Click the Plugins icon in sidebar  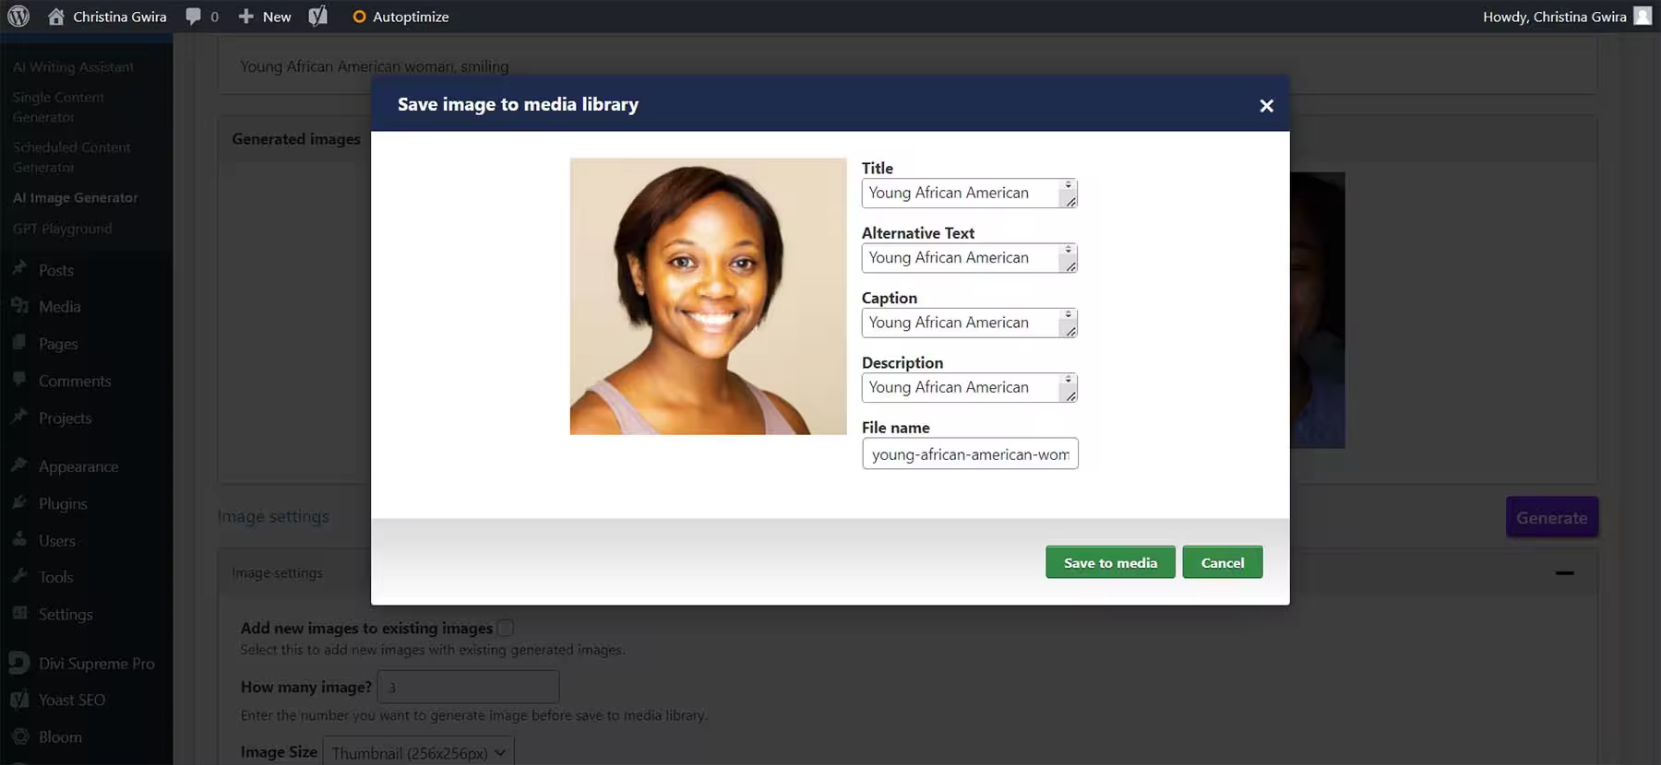(x=19, y=502)
